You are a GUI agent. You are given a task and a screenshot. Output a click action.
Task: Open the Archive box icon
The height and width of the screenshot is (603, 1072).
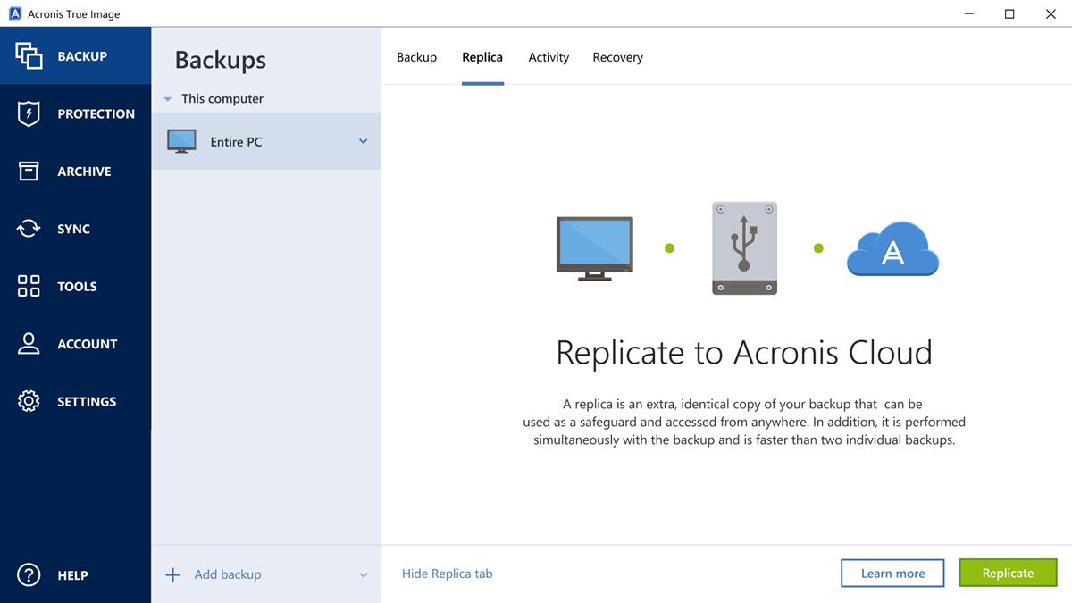(x=29, y=172)
